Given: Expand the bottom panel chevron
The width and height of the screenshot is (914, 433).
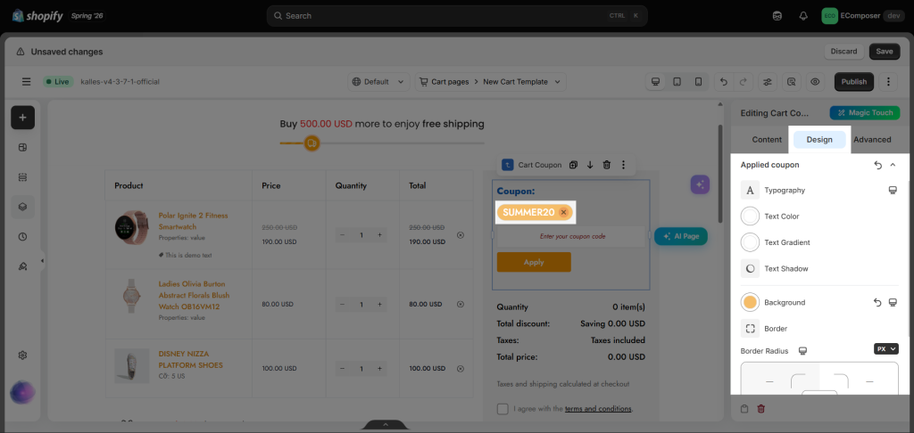Looking at the screenshot, I should tap(386, 425).
